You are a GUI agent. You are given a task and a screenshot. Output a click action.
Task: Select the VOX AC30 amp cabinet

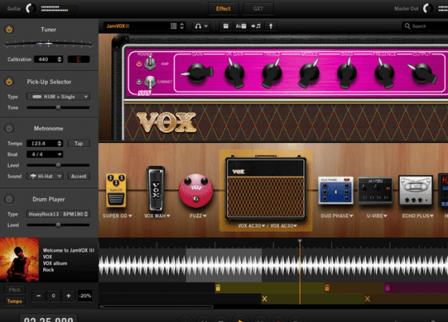coord(266,188)
